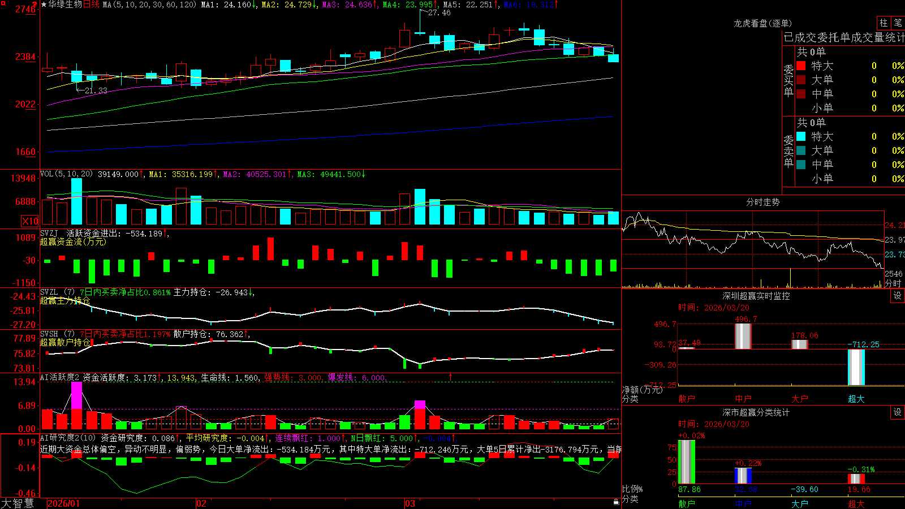Click the -712.25 超大 cyan bar
Screen dimensions: 905x509
click(856, 367)
